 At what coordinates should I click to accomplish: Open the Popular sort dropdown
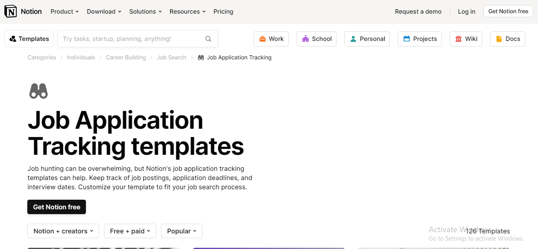coord(181,231)
